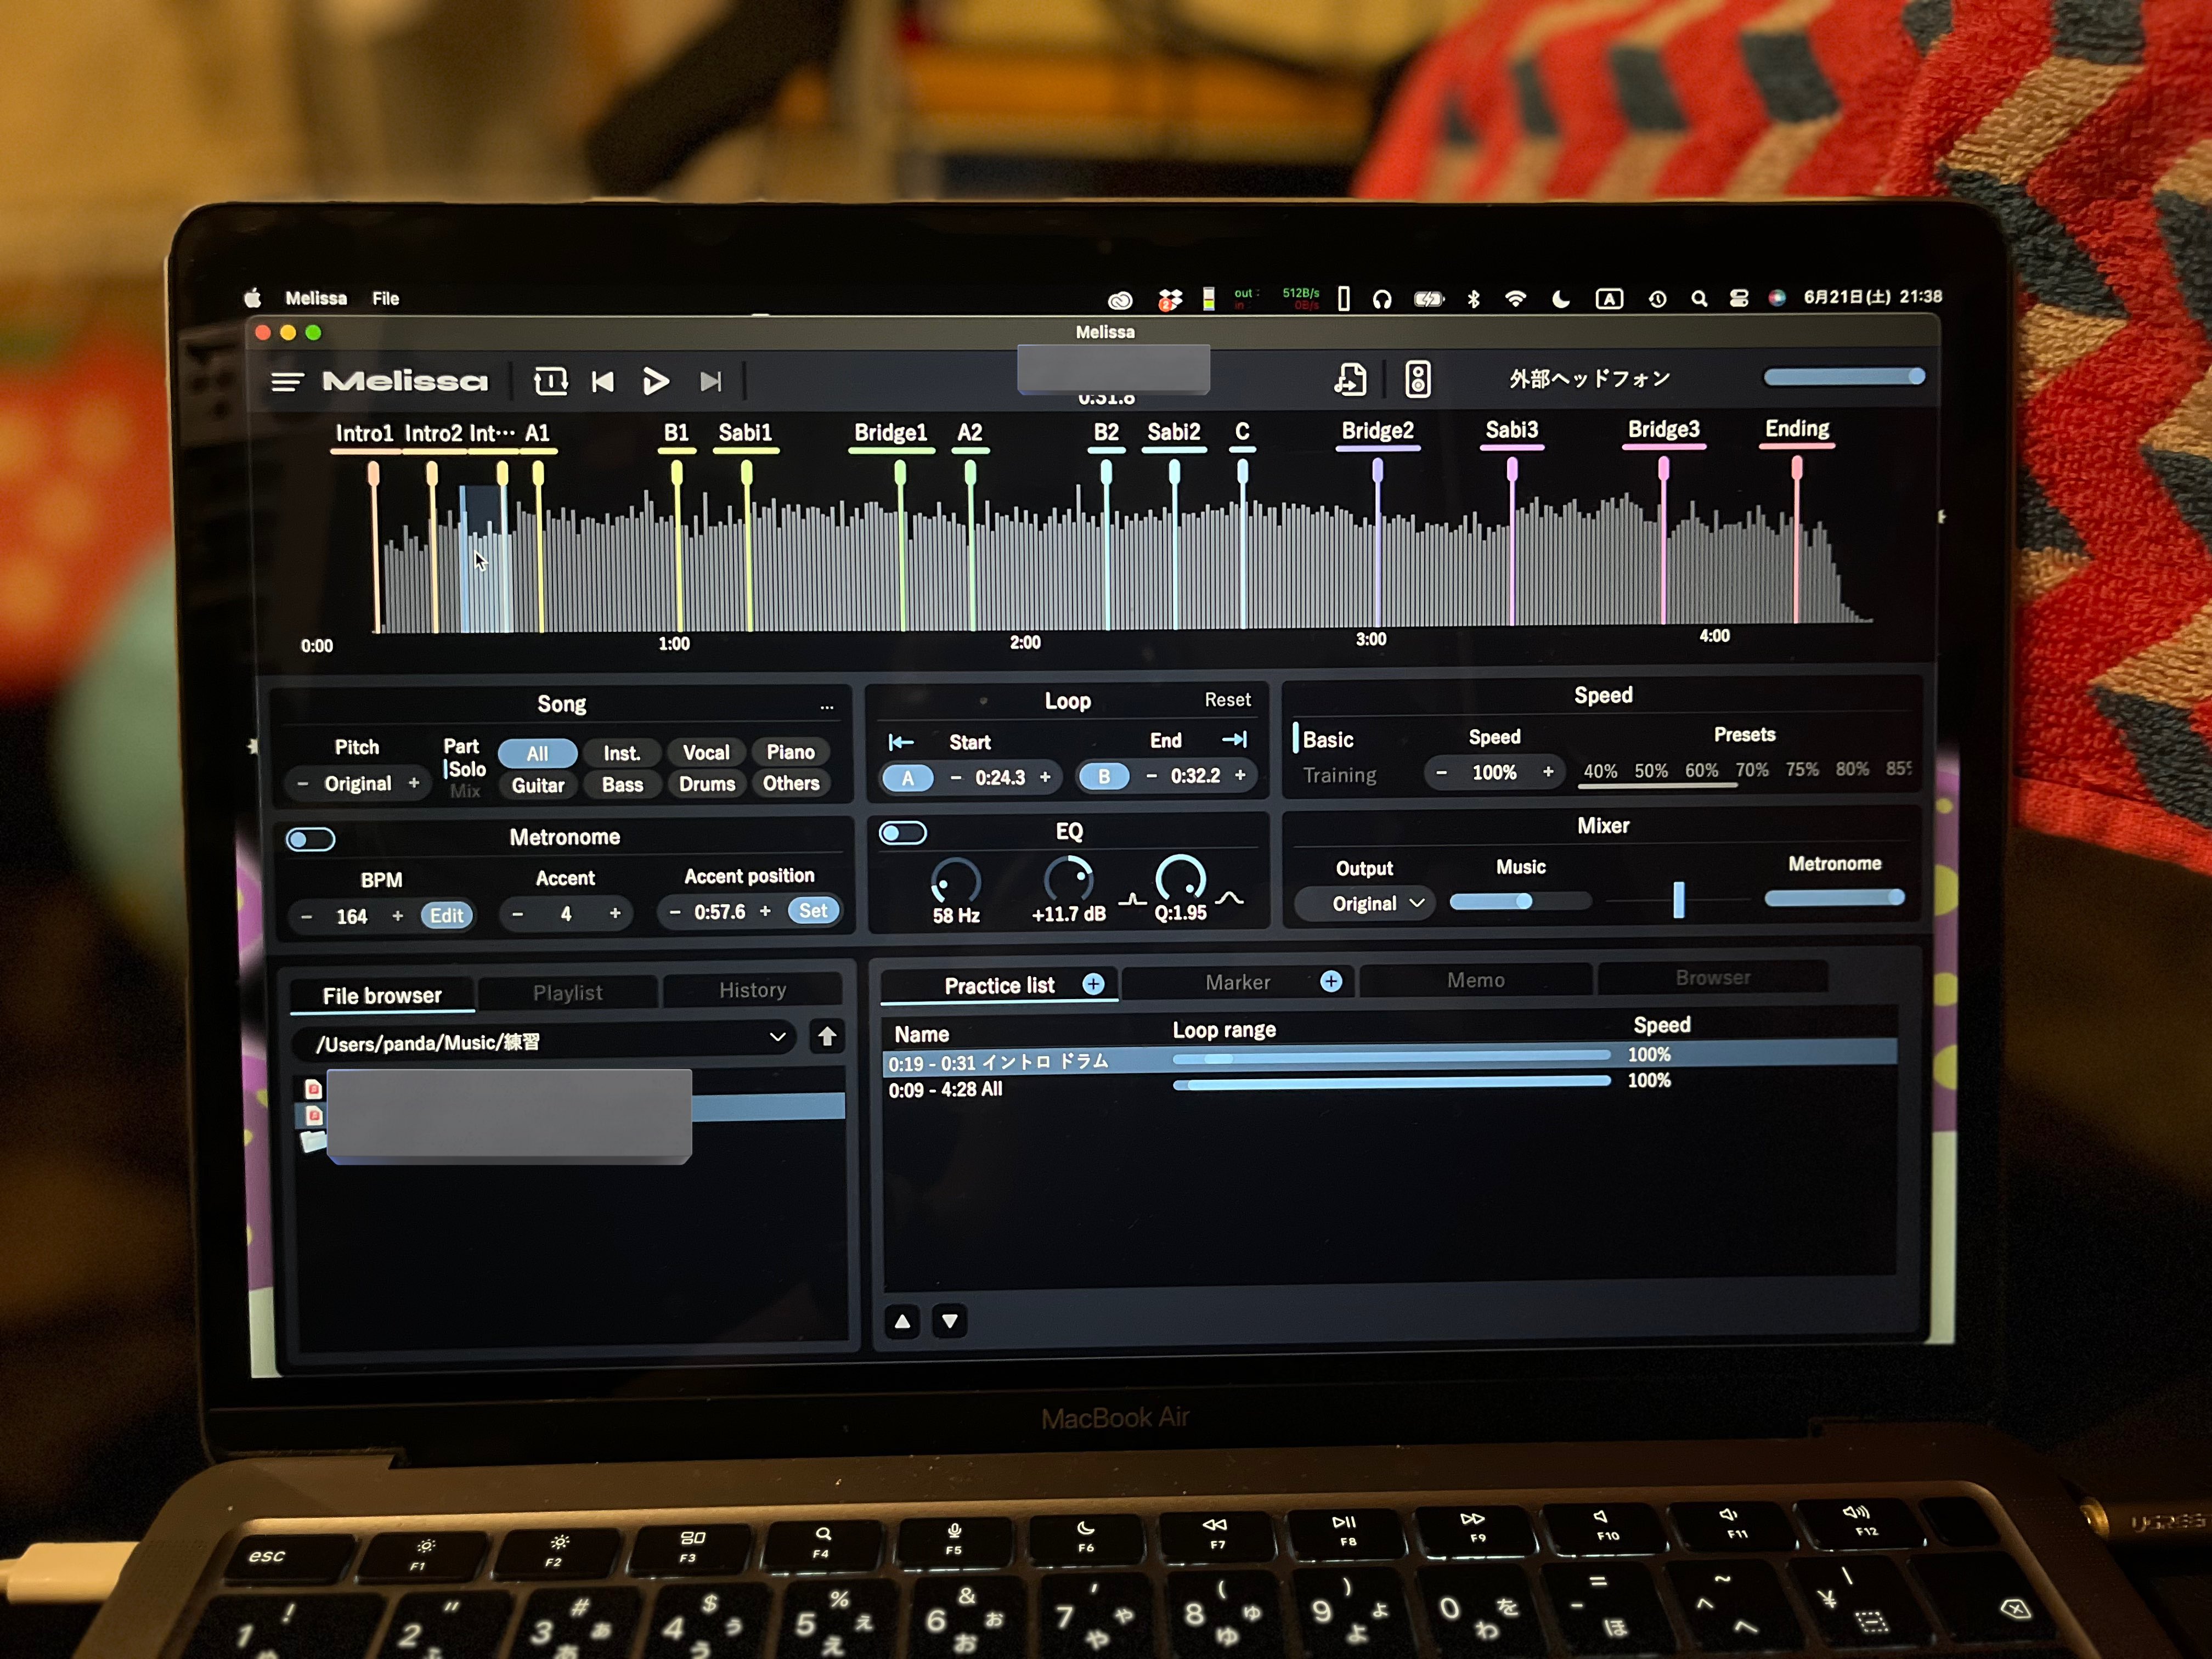This screenshot has height=1659, width=2212.
Task: Click the BPM Edit button
Action: click(447, 916)
